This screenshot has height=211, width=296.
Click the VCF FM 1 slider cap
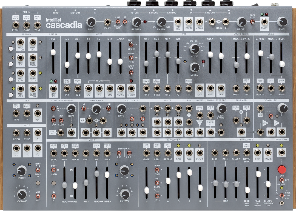146,63
